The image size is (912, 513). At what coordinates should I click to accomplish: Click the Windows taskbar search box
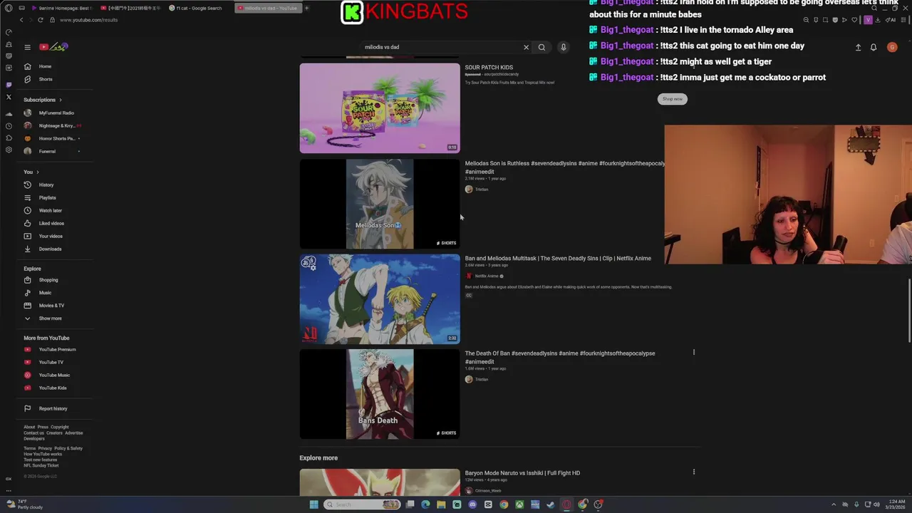click(x=362, y=504)
